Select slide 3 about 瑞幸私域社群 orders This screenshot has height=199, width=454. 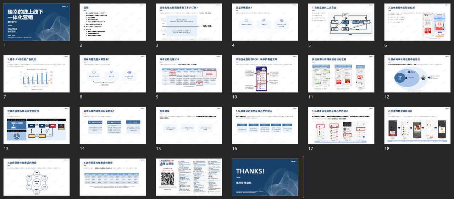click(188, 22)
